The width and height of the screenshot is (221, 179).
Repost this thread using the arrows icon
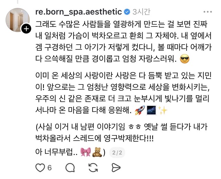[93, 168]
